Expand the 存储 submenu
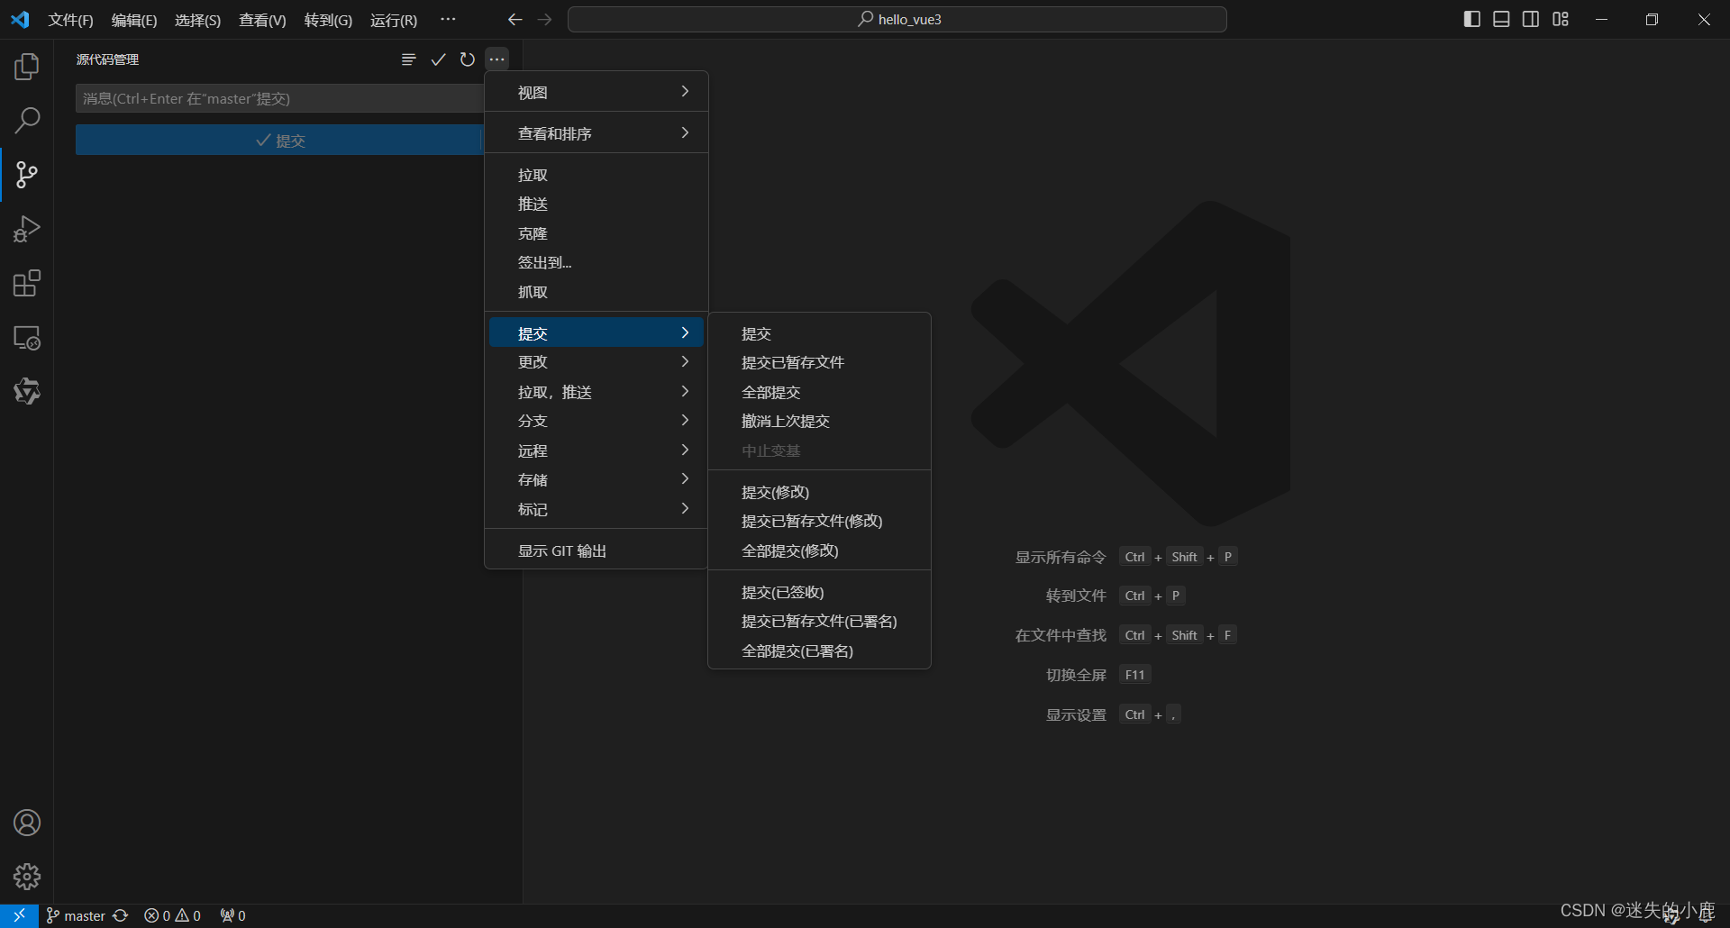The height and width of the screenshot is (928, 1730). pos(596,479)
